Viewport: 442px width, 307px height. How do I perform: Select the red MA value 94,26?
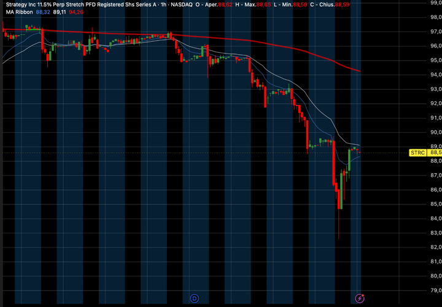76,12
